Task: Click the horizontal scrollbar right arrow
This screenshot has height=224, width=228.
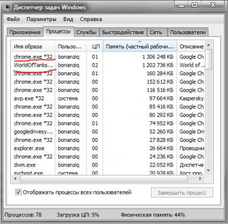Action: 200,178
